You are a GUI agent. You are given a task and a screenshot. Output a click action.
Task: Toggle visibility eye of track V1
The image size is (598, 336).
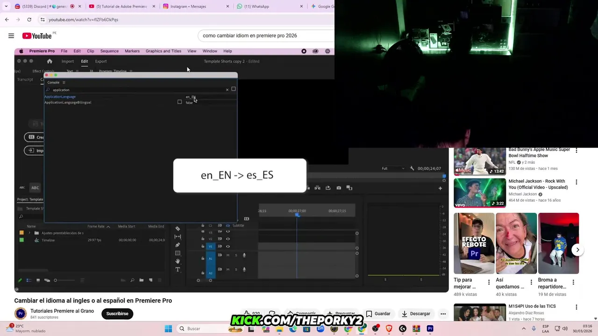[228, 246]
